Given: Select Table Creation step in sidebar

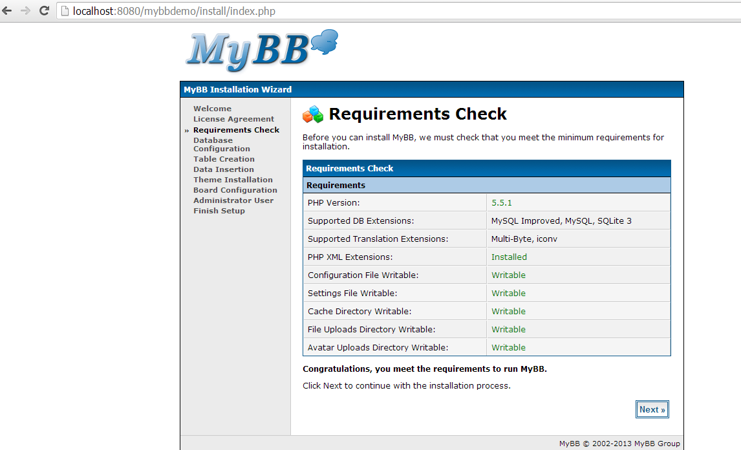Looking at the screenshot, I should point(224,159).
